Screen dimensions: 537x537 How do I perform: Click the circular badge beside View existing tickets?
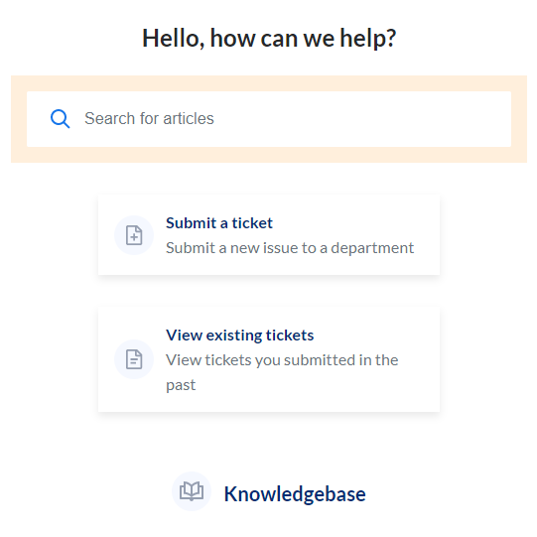click(134, 359)
